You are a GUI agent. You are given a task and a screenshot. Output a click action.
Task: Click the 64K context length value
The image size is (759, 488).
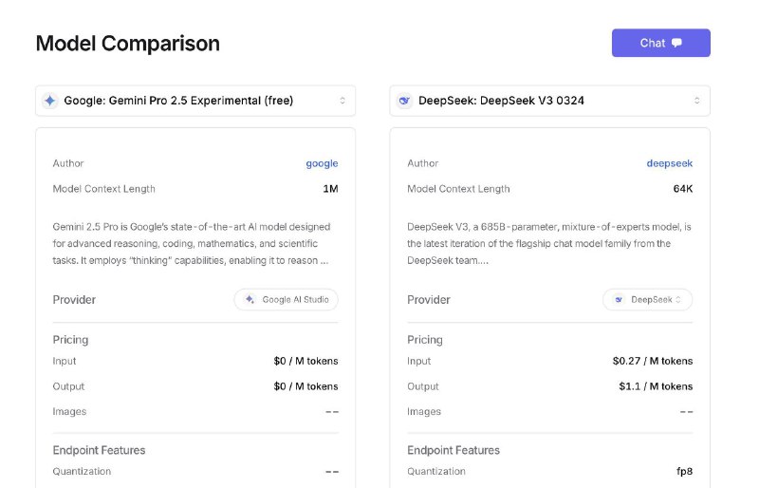pyautogui.click(x=683, y=189)
